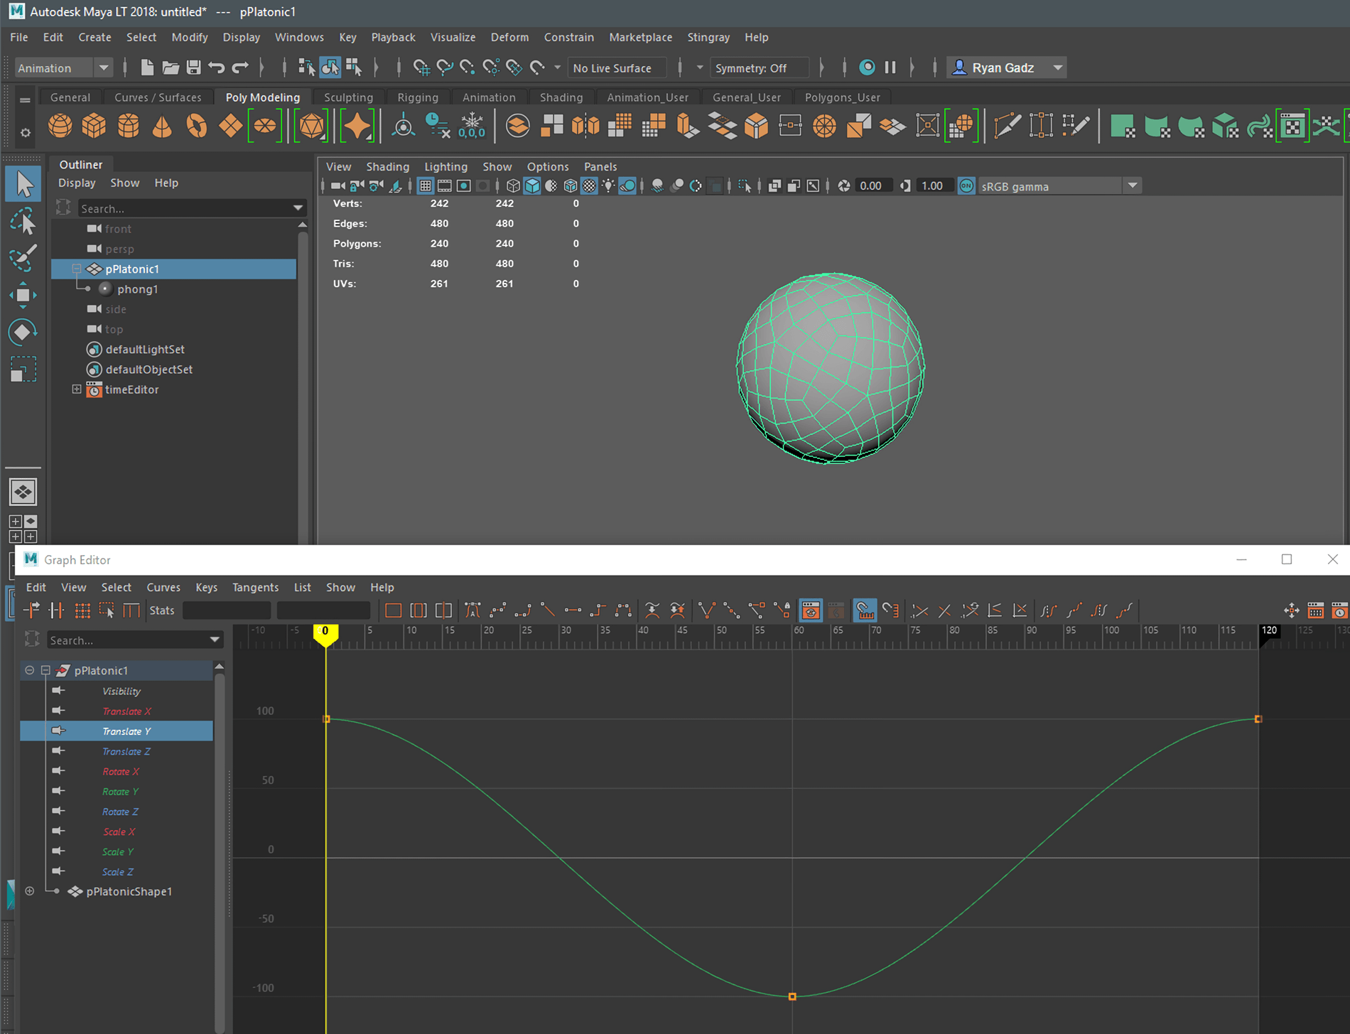Click the Graph Editor flat tangents icon
This screenshot has width=1350, height=1034.
click(573, 610)
